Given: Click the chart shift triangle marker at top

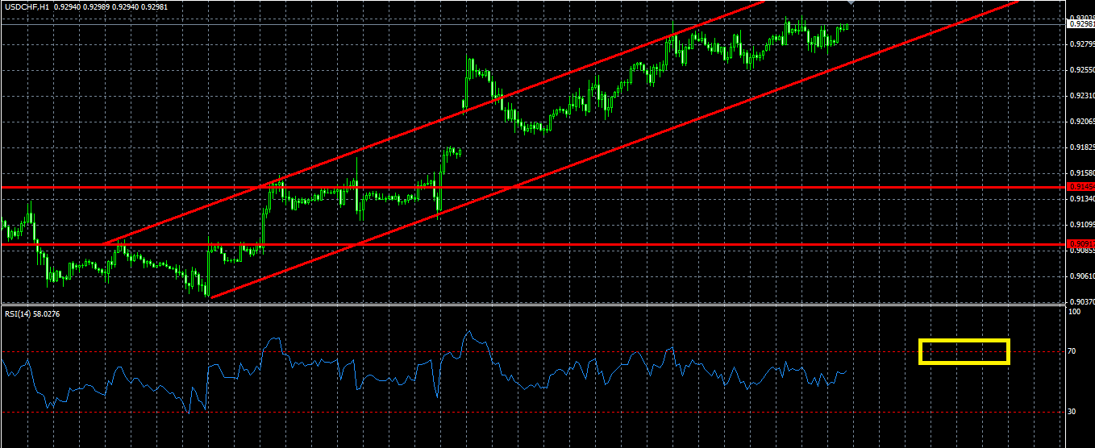Looking at the screenshot, I should 849,3.
